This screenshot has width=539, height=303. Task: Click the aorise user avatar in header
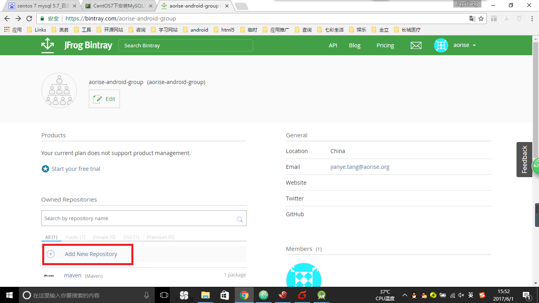click(441, 45)
